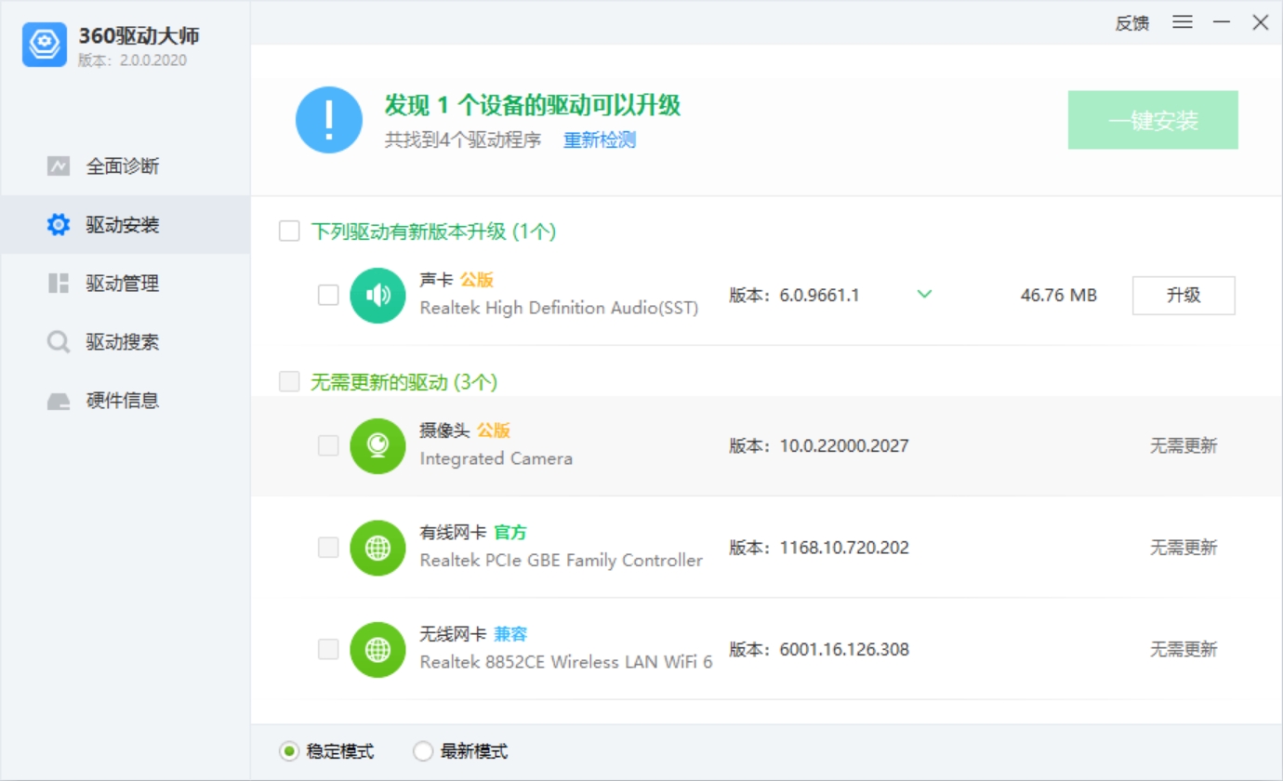The height and width of the screenshot is (781, 1283).
Task: Click the wired network globe icon
Action: (x=377, y=548)
